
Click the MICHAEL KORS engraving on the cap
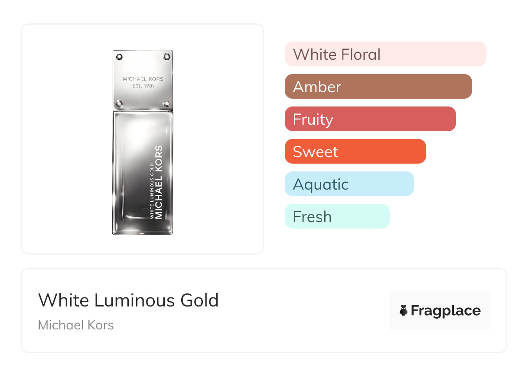click(143, 79)
